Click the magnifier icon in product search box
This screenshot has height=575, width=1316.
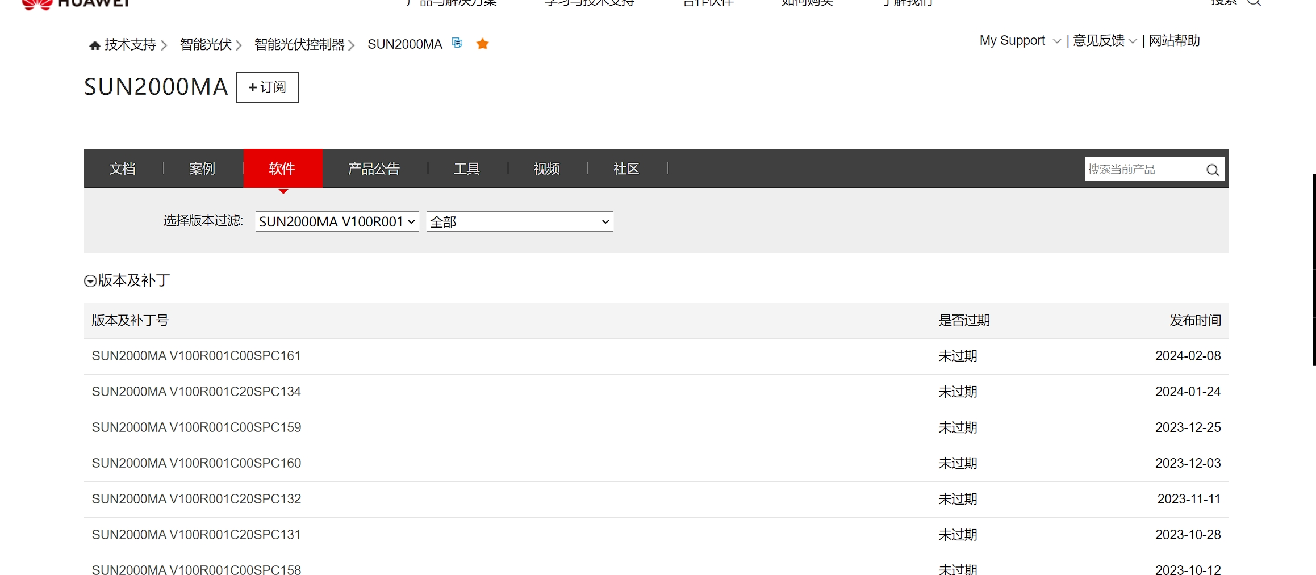1213,170
